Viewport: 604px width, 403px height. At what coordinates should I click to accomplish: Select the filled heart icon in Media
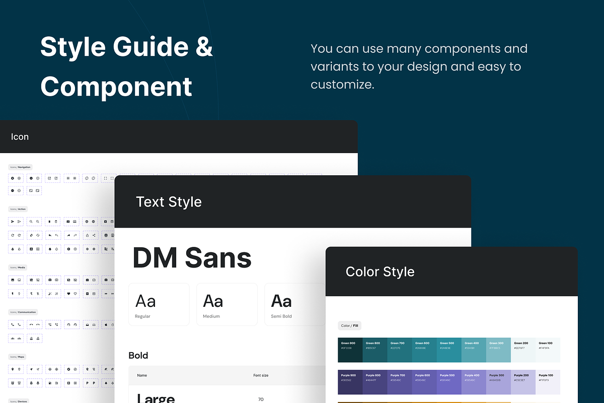68,294
